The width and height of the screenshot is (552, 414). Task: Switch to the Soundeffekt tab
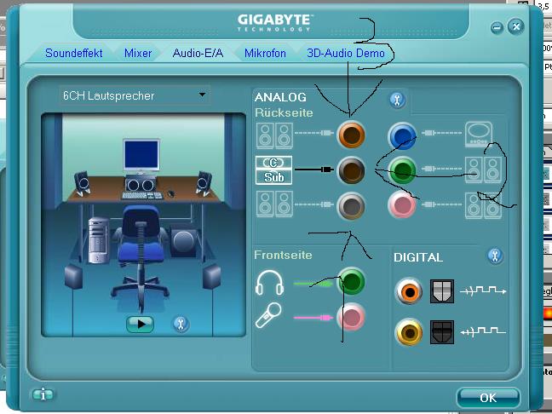(x=73, y=53)
